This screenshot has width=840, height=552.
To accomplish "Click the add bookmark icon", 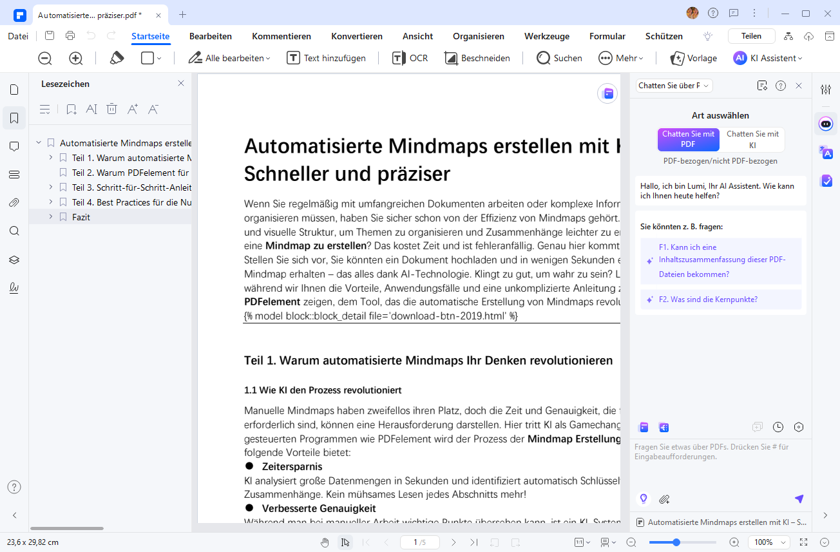I will 71,109.
